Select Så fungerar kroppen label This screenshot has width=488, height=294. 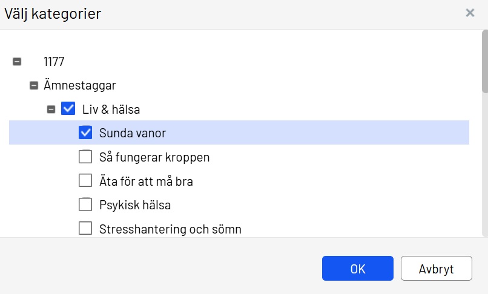(x=154, y=157)
